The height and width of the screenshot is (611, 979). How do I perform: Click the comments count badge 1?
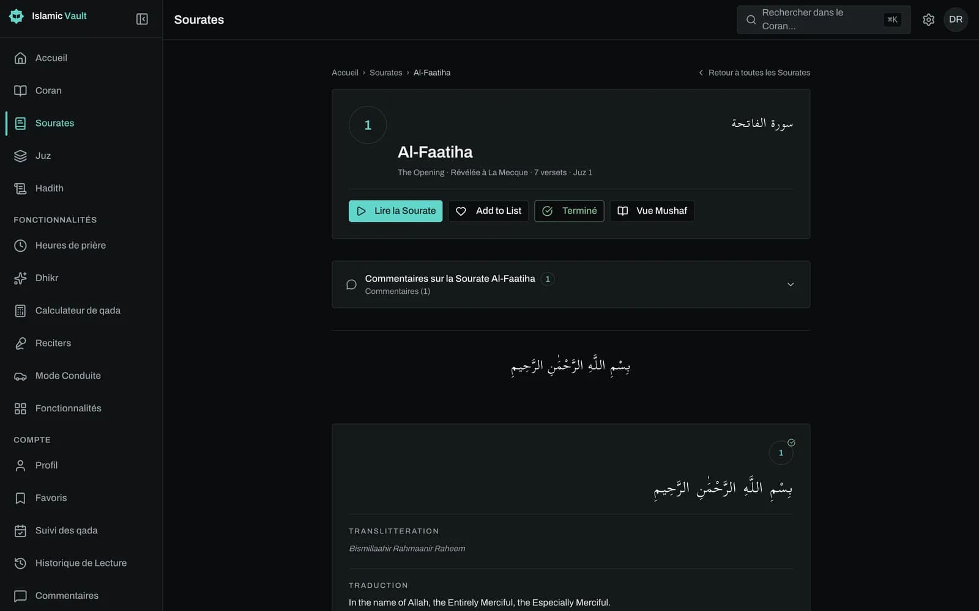(x=548, y=279)
